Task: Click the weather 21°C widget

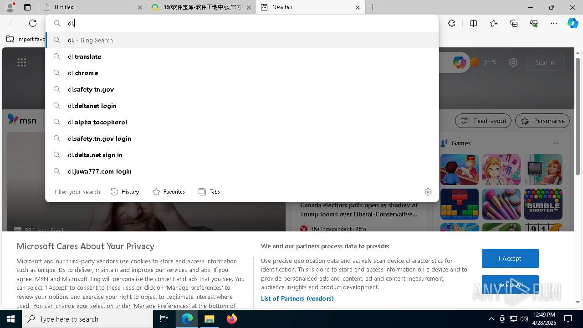Action: (484, 62)
